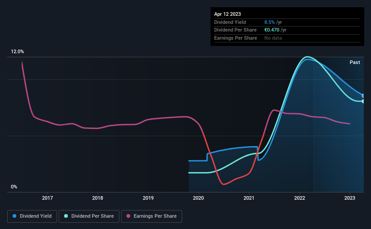Click the Apr 12 2023 tooltip date

tap(227, 14)
